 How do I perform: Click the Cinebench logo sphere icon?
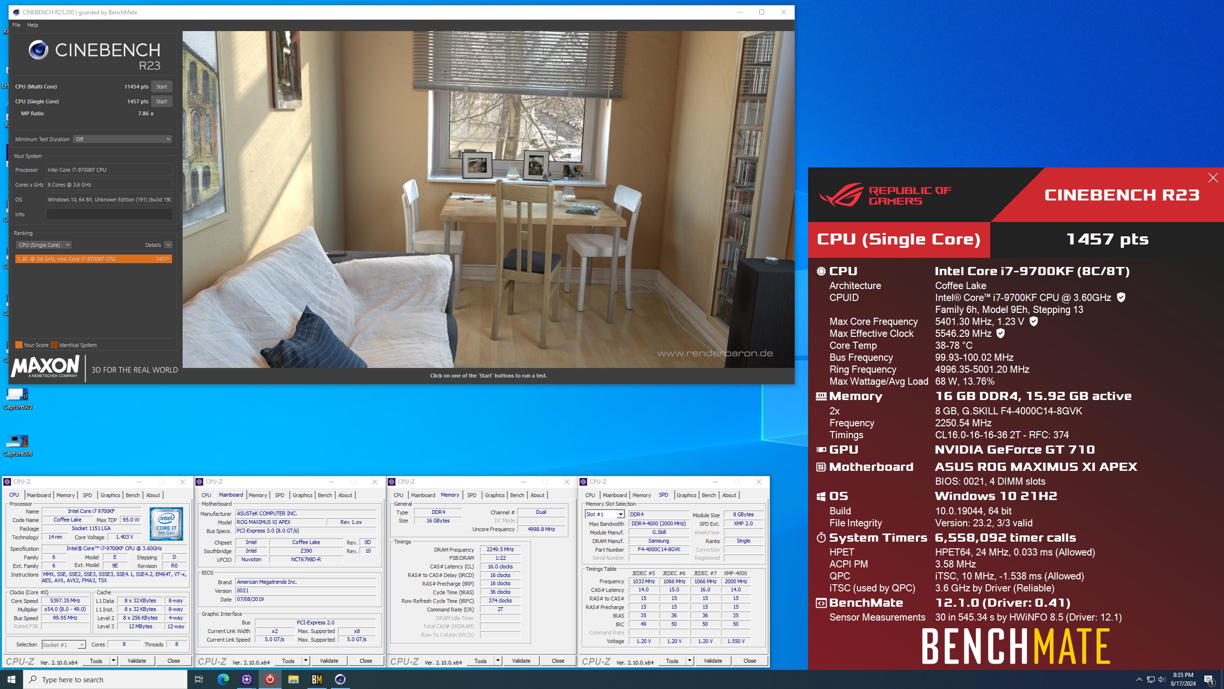(x=38, y=50)
